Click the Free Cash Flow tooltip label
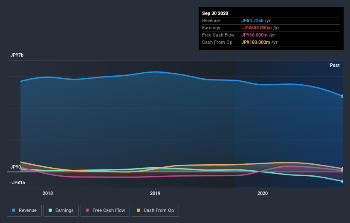Screen dimensions: 350x223 pos(218,35)
